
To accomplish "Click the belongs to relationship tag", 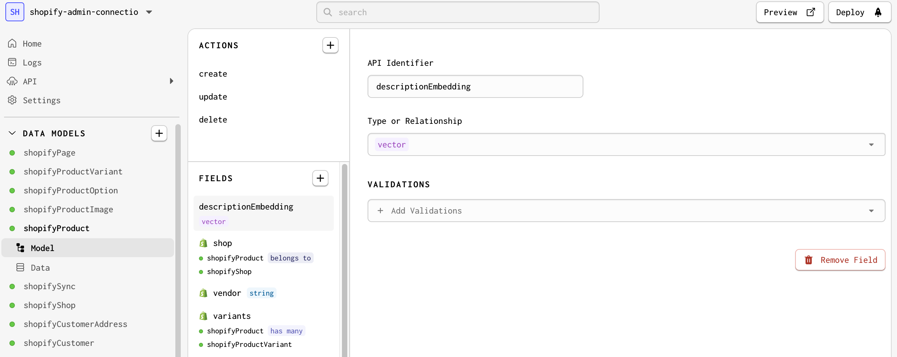I will (290, 258).
